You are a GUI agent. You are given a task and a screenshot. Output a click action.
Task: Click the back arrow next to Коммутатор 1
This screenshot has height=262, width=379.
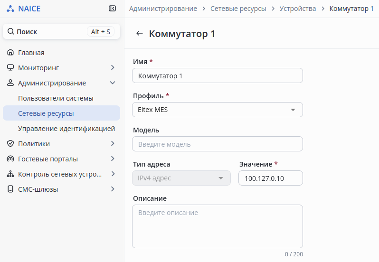coord(139,34)
